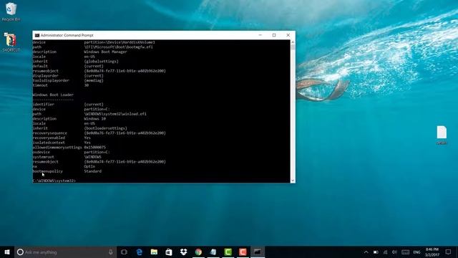Click the '\WINDOWS\system32\winload.efi' path value
This screenshot has height=258, width=458.
click(x=115, y=114)
